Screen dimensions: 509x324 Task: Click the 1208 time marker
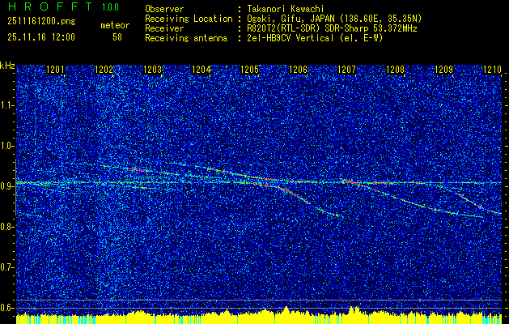tap(396, 69)
